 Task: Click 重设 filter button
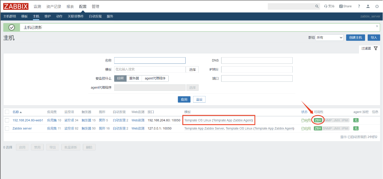[x=199, y=99]
